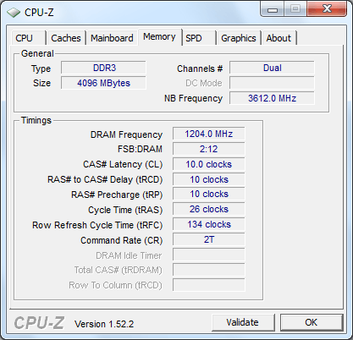Click the empty Row To Column field
Viewport: 353px width, 340px height.
(x=209, y=285)
